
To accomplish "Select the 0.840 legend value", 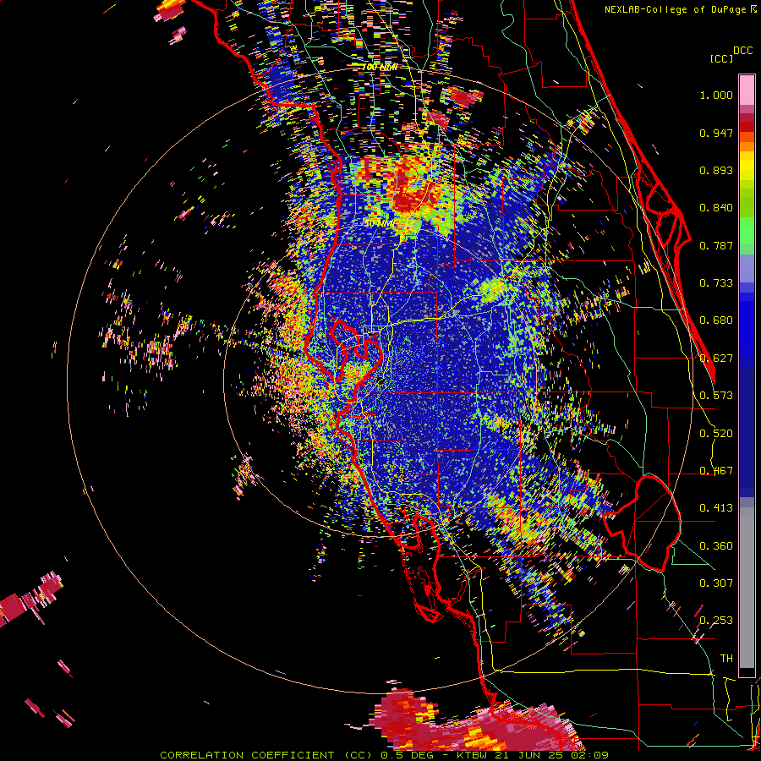I will [x=716, y=208].
